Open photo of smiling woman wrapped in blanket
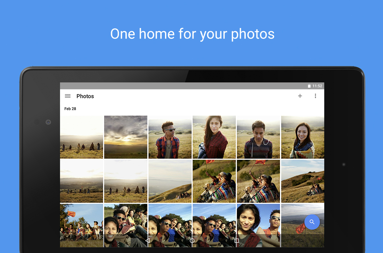The width and height of the screenshot is (383, 253). pyautogui.click(x=302, y=137)
